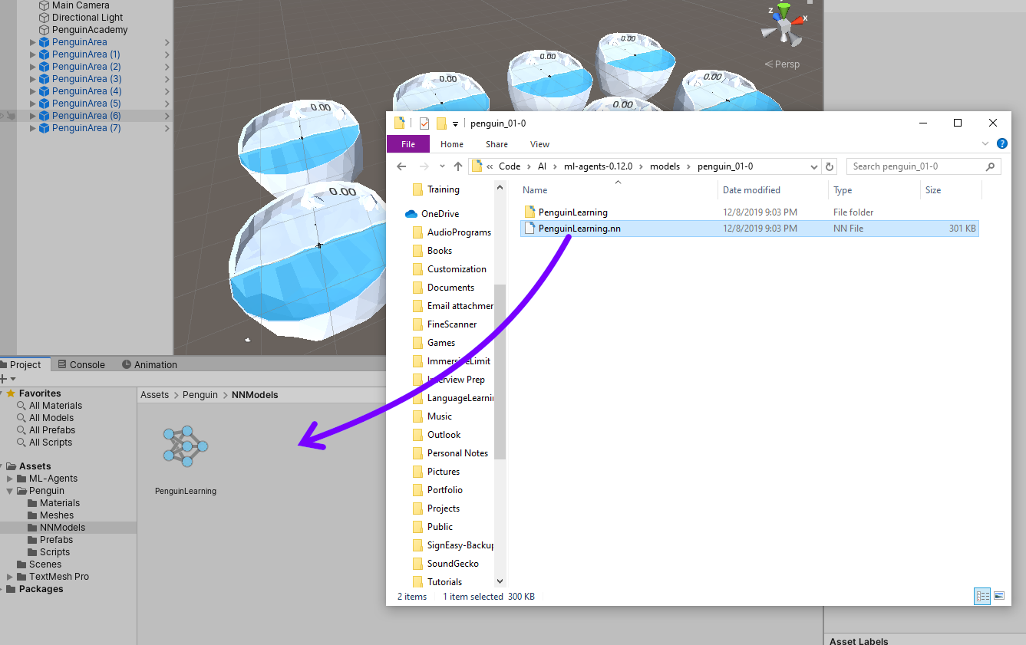Expand PenguinArea (1) in Hierarchy

point(33,54)
